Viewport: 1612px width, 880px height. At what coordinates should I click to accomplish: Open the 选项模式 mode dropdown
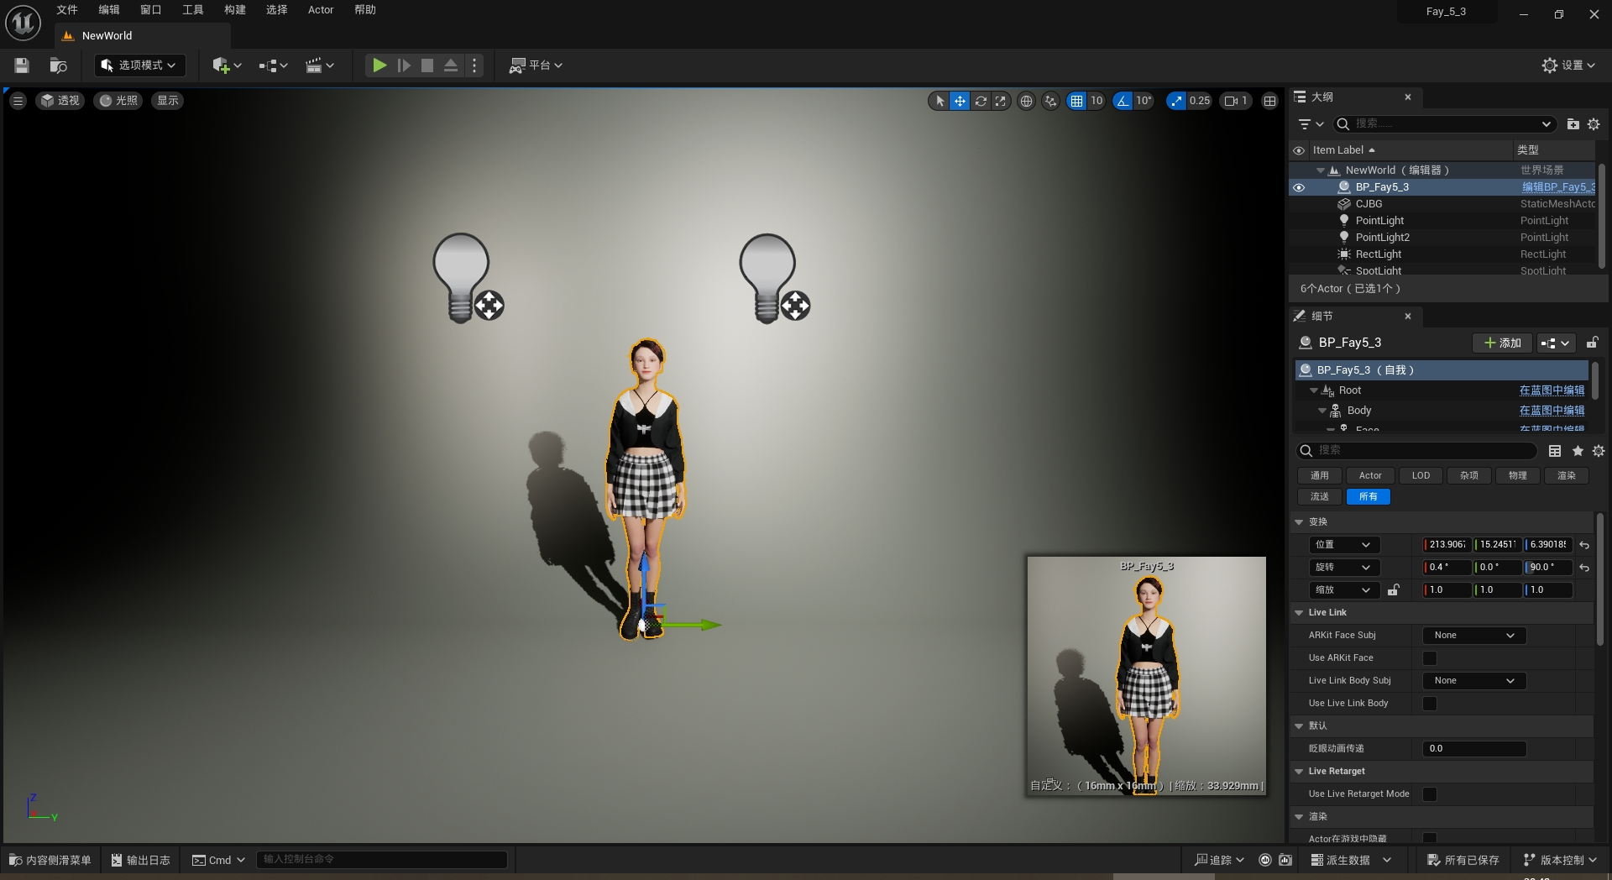click(139, 65)
